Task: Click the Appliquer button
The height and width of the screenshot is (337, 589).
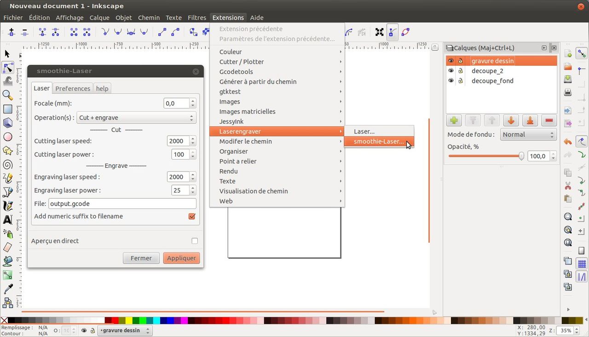Action: pos(181,258)
